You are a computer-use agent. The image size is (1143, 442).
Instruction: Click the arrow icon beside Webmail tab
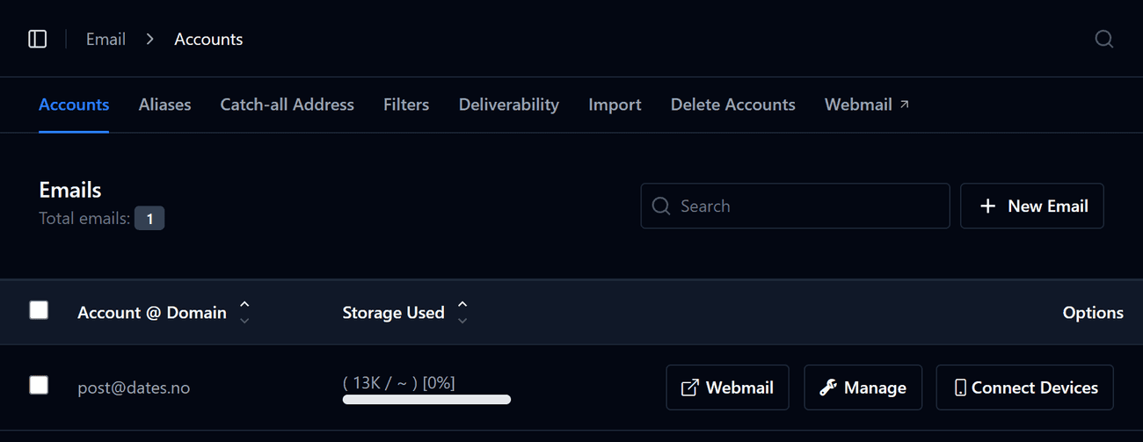[904, 104]
